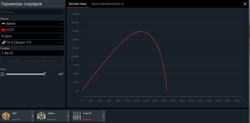Viewport: 250px width, 123px height.
Task: Click Добавить снаряд для сравнения button
Action: pyautogui.click(x=32, y=61)
